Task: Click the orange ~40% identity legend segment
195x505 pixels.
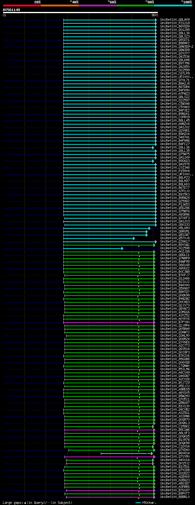Action: click(x=59, y=5)
